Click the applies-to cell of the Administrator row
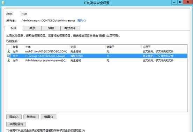The height and width of the screenshot is (132, 193). click(158, 61)
